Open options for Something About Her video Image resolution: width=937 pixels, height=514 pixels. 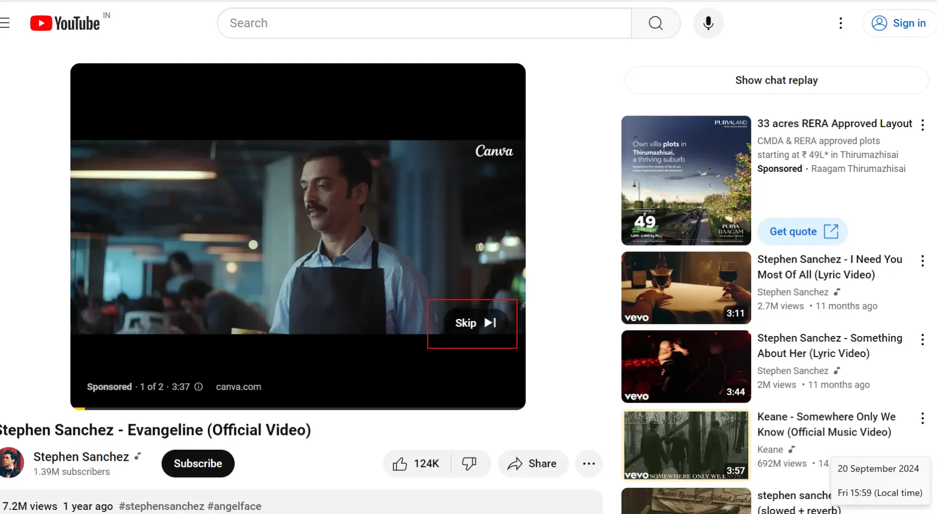(923, 340)
